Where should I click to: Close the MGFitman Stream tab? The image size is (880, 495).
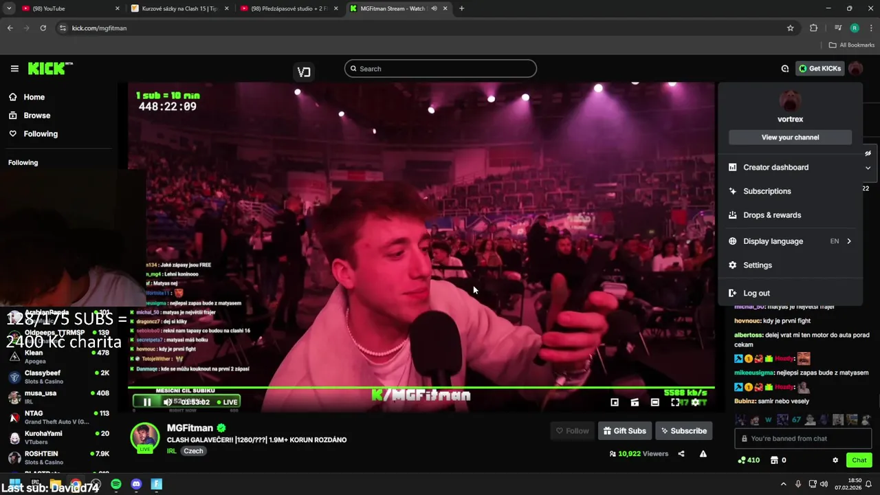tap(445, 8)
